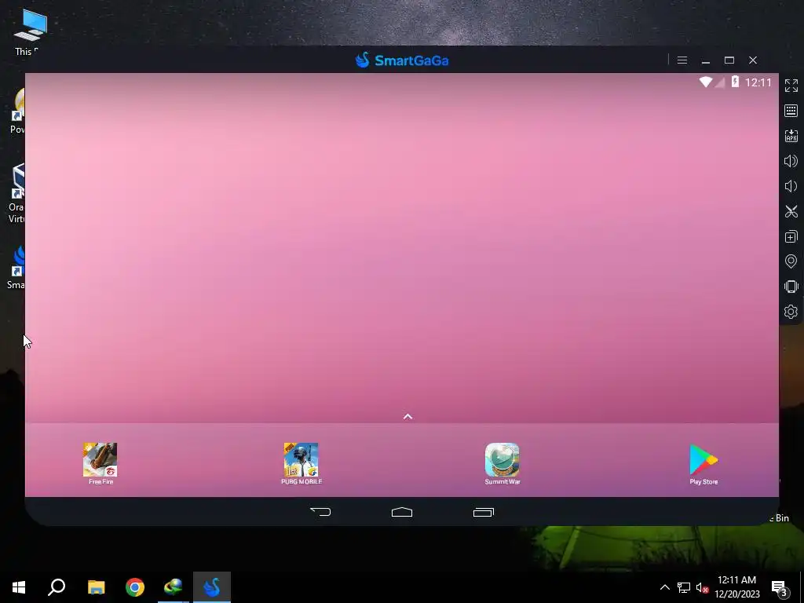The image size is (804, 603).
Task: Click the muted speaker tray icon
Action: 702,587
